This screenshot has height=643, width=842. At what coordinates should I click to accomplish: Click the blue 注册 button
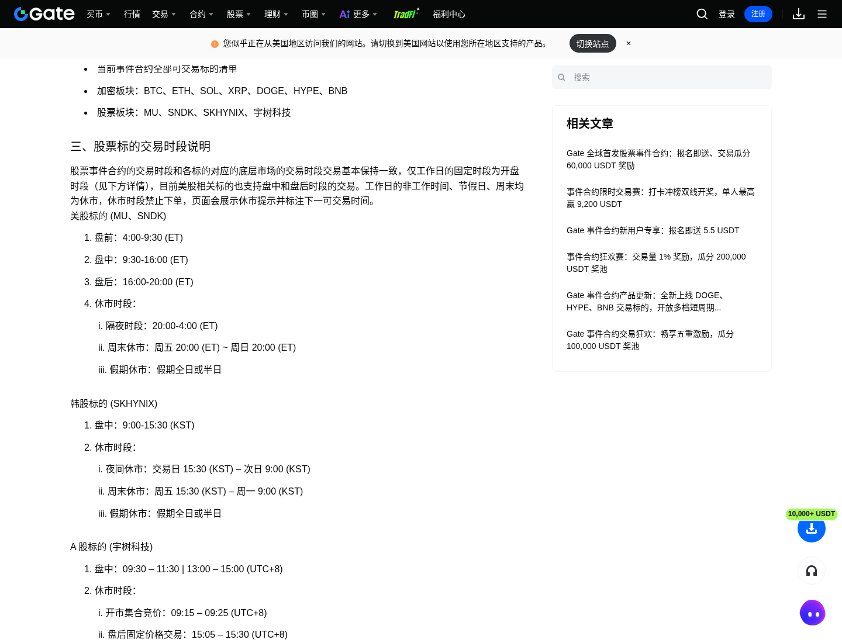tap(758, 14)
